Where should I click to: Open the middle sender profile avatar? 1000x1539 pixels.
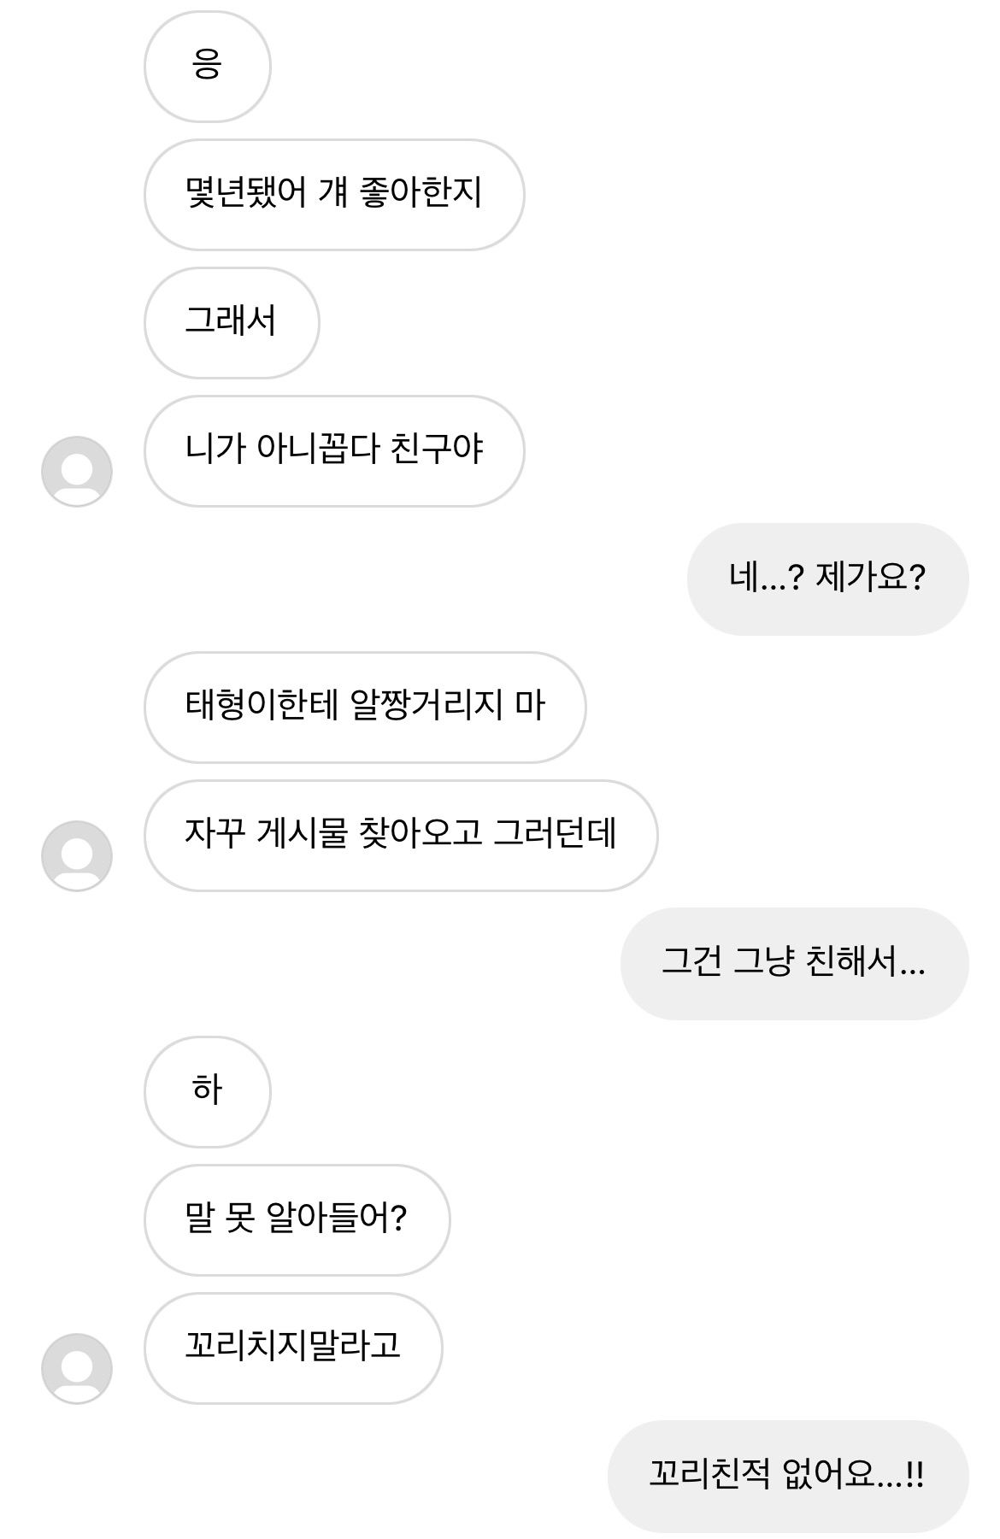click(77, 856)
